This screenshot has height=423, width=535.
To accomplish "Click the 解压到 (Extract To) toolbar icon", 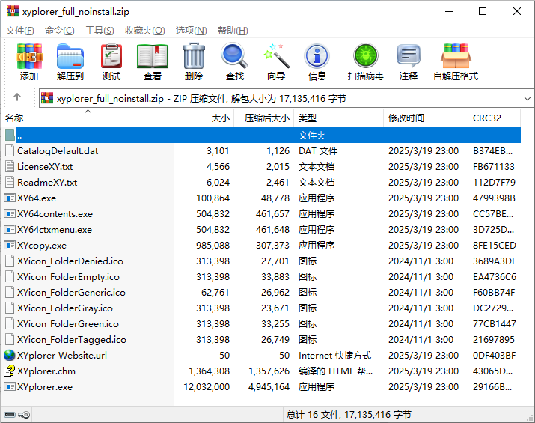I will coord(70,56).
